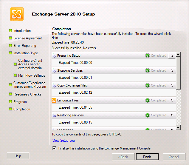This screenshot has width=189, height=165.
Task: Click the Stopping Services step icon
Action: tap(54, 70)
